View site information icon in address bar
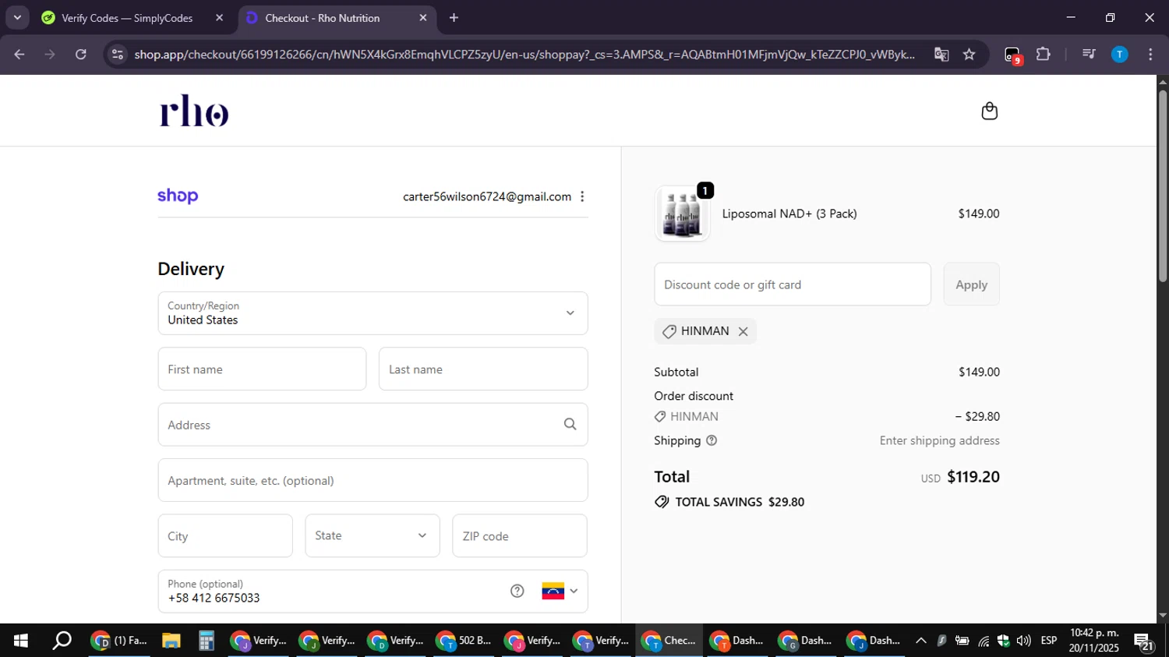Screen dimensions: 1169x657 pos(118,54)
